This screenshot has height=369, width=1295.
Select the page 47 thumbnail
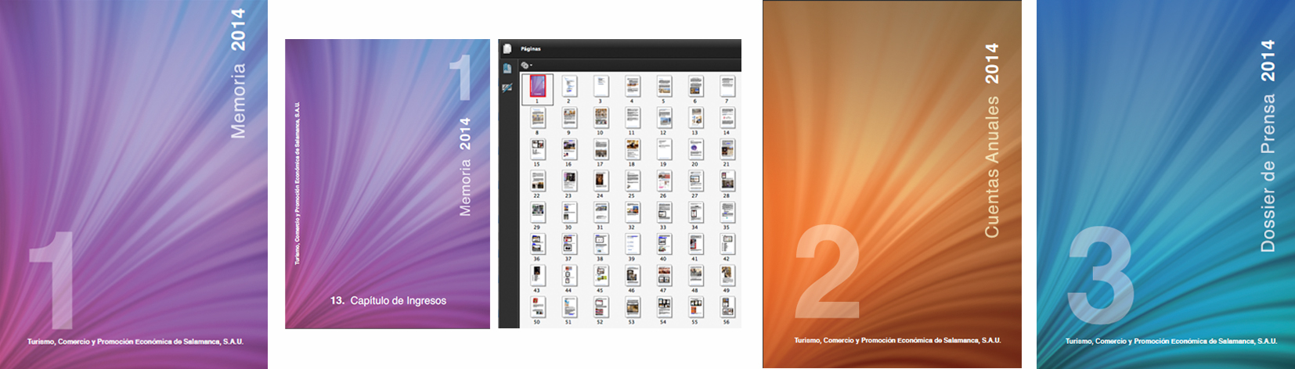pos(664,274)
